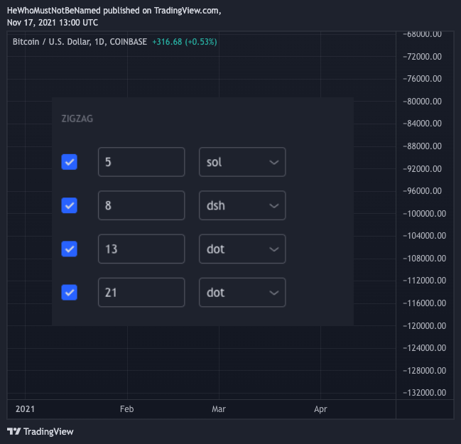
Task: Click the HeWhoMustNotBeNamed author name
Action: tap(54, 11)
